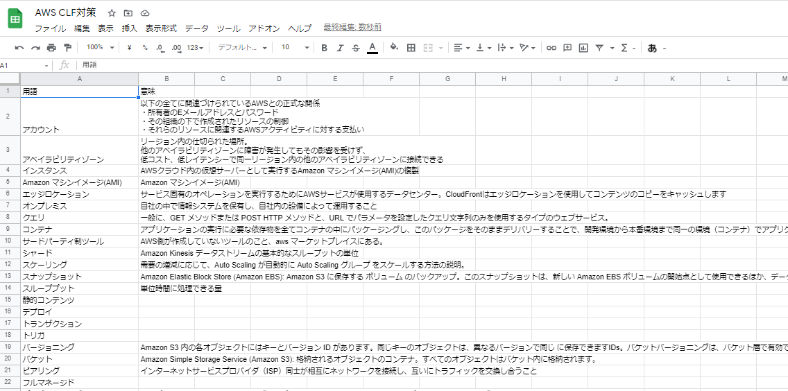Format as percent
788x391 pixels.
145,48
